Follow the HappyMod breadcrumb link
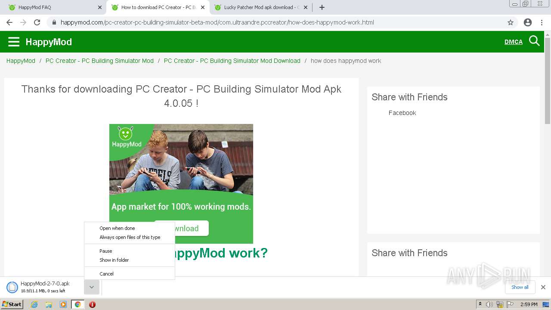Viewport: 551px width, 310px height. tap(21, 61)
